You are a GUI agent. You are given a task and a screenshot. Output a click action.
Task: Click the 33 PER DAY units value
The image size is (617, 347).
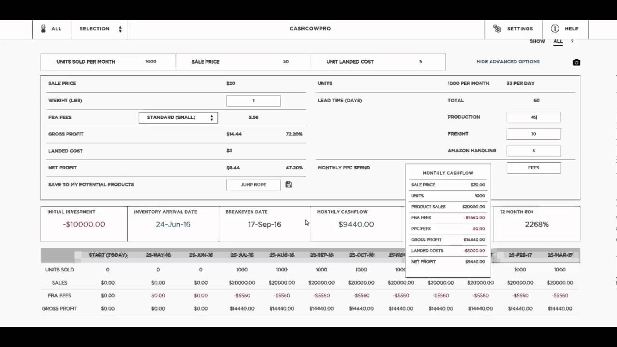click(521, 83)
